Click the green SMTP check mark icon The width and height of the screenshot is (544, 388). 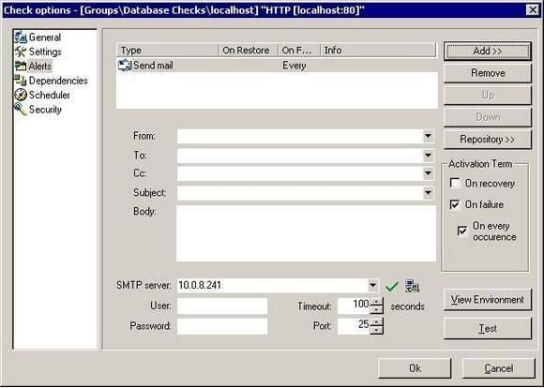pyautogui.click(x=392, y=286)
